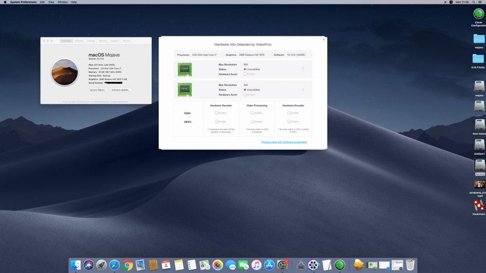Open Launchpad rocket icon
The width and height of the screenshot is (486, 273).
coord(102,265)
